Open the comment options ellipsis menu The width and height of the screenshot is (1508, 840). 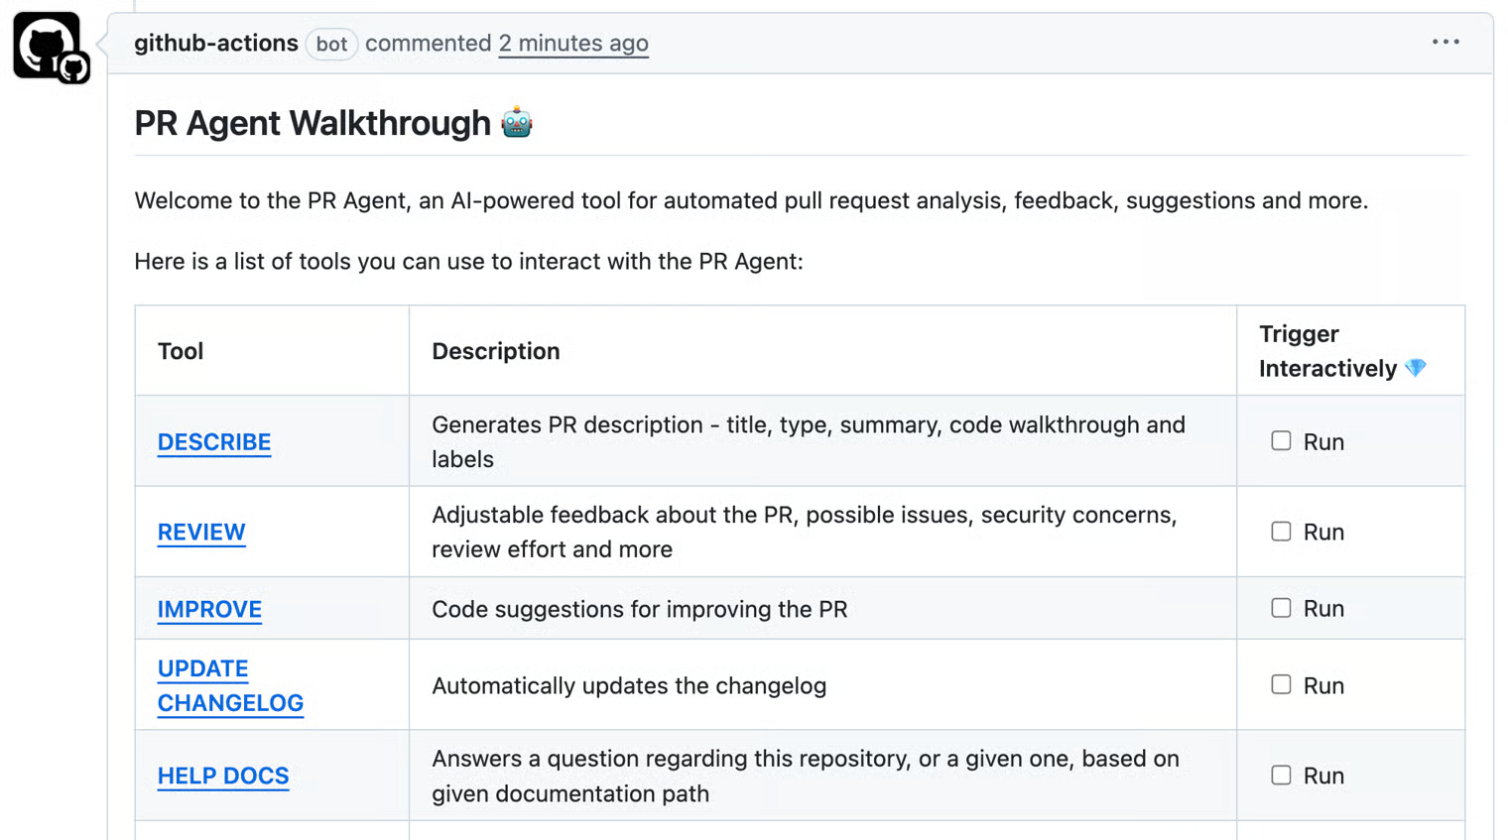click(x=1445, y=42)
